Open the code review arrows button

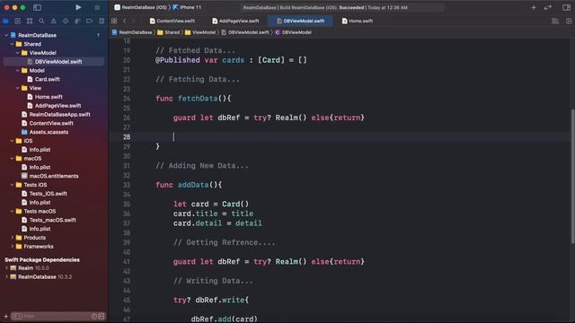tap(548, 7)
